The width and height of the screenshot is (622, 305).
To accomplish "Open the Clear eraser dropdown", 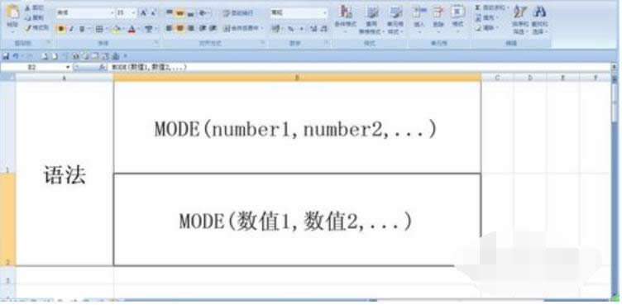I will (486, 28).
